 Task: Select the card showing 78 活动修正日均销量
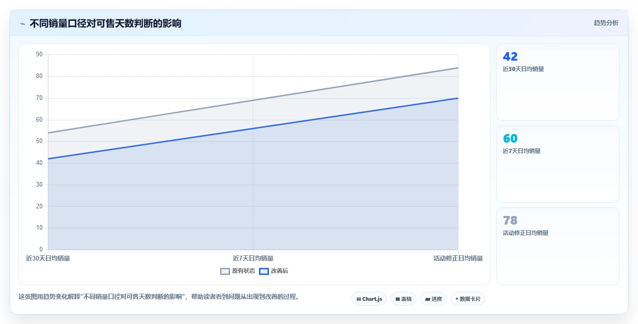point(557,246)
